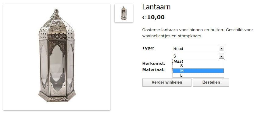Collapse the size dropdown via its arrow

coord(221,56)
